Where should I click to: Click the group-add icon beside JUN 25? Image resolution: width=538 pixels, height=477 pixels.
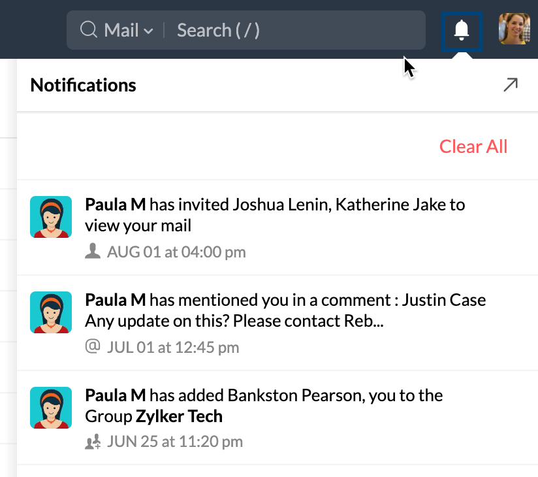coord(93,442)
